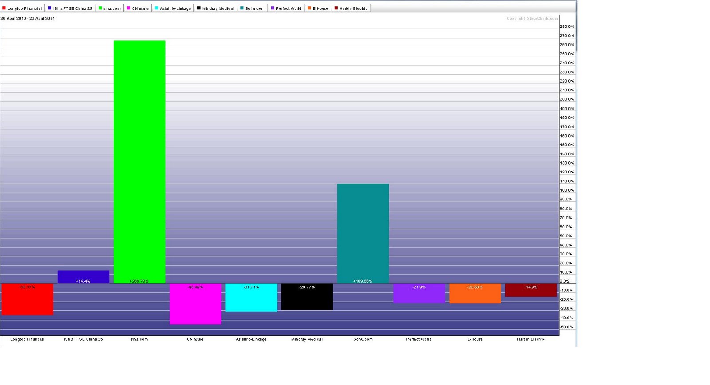Viewport: 710px width, 385px height.
Task: Click the iShrs FTSE China 25 x-axis label
Action: [x=83, y=339]
